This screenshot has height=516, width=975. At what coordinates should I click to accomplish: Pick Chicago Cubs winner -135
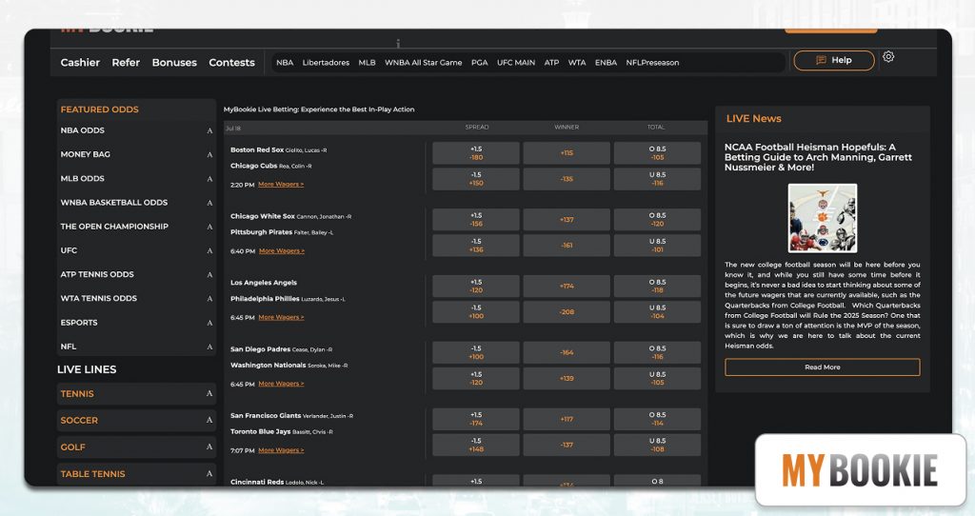click(567, 179)
